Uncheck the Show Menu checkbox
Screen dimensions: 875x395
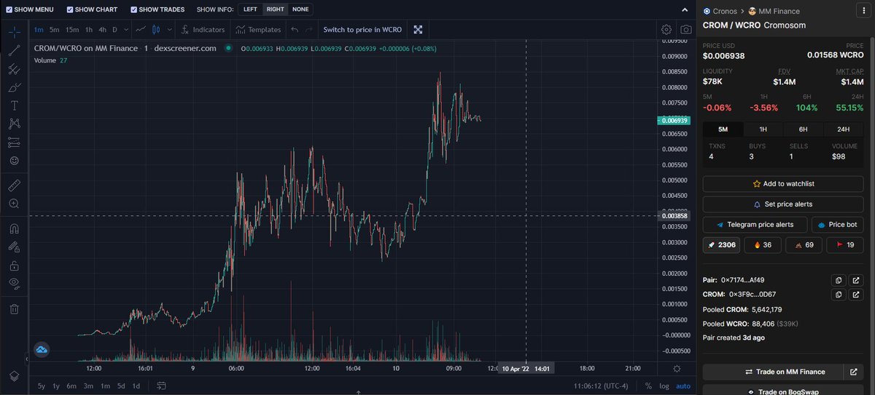[x=9, y=9]
